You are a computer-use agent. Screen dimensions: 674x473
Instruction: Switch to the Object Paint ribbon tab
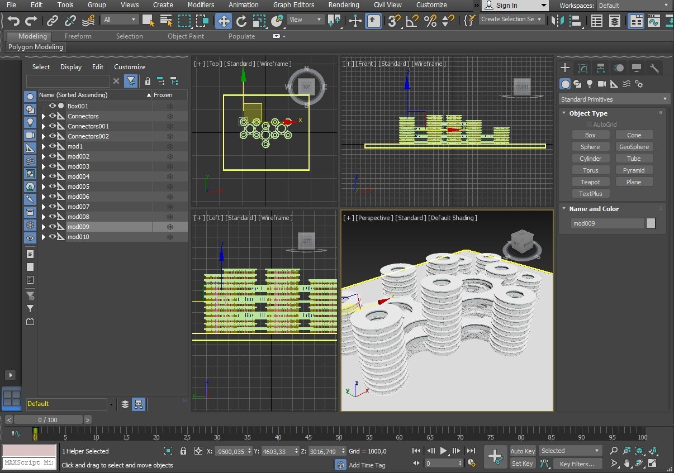185,36
